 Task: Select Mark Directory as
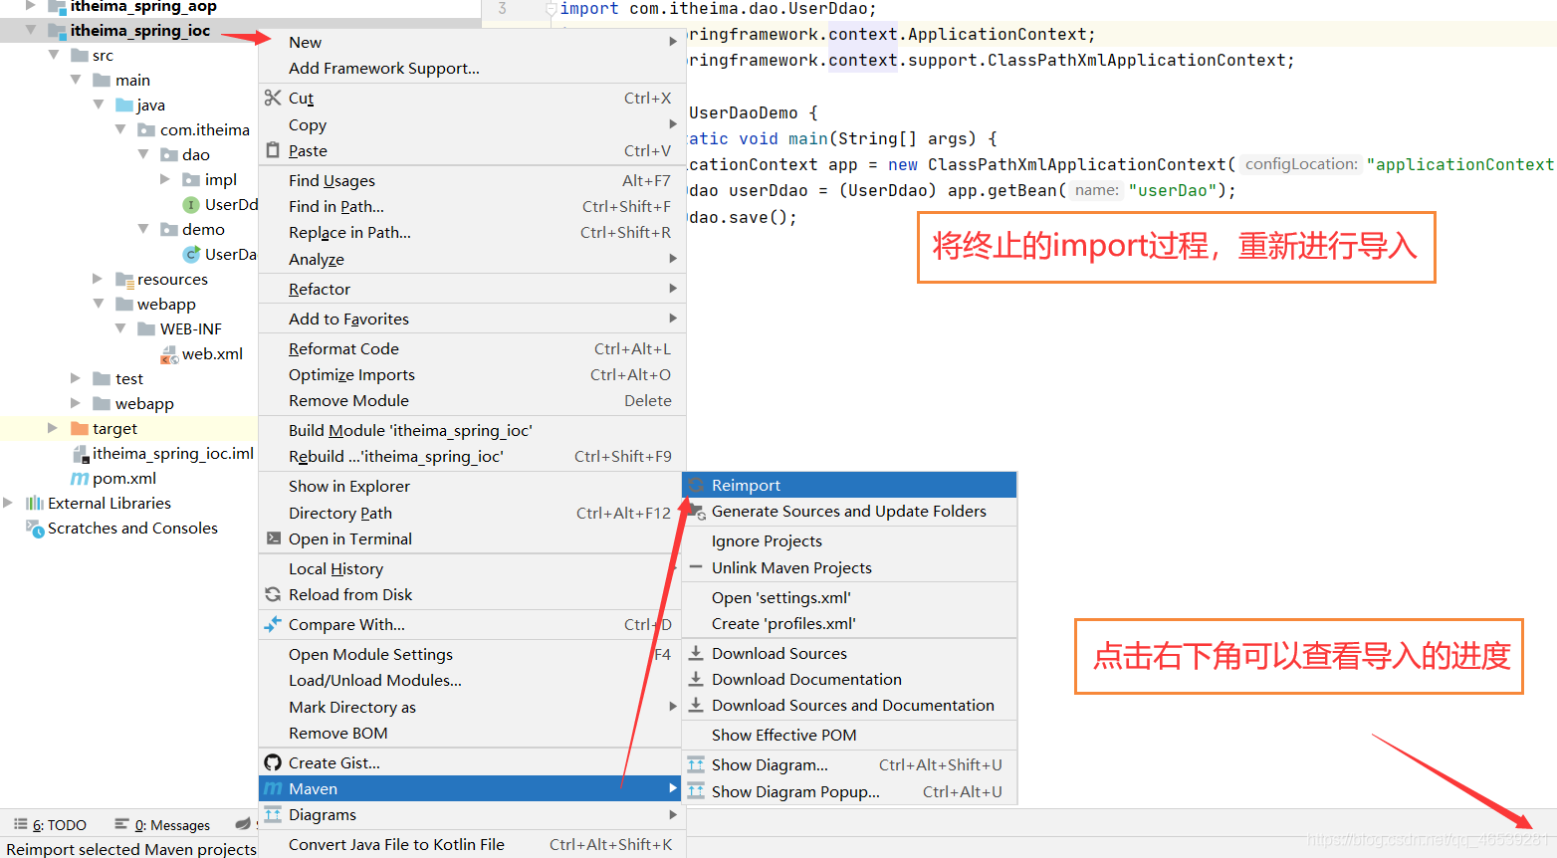(x=470, y=707)
